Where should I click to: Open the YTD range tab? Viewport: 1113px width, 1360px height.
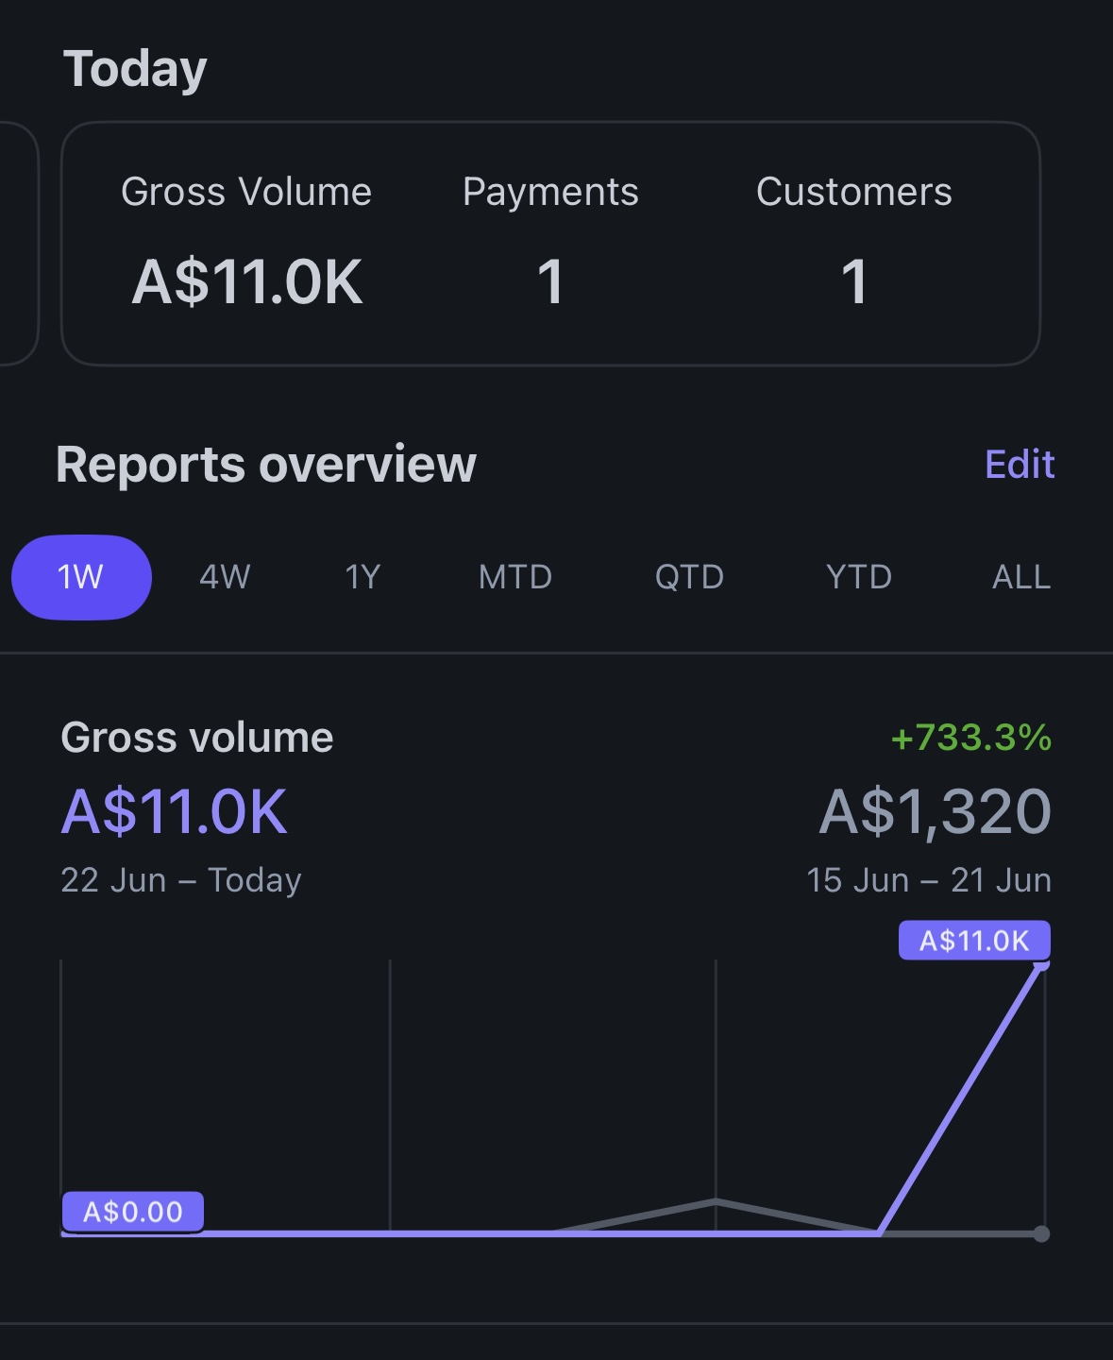pos(858,577)
